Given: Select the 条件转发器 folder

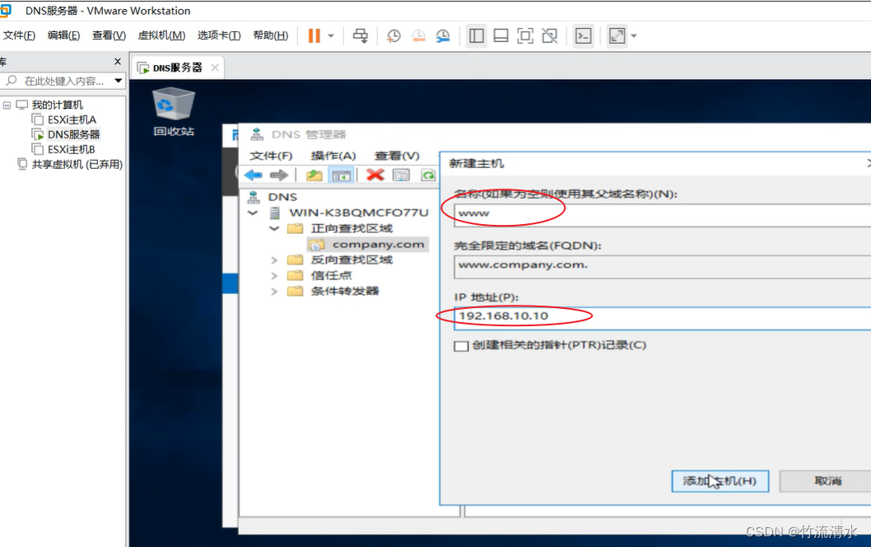Looking at the screenshot, I should (344, 291).
